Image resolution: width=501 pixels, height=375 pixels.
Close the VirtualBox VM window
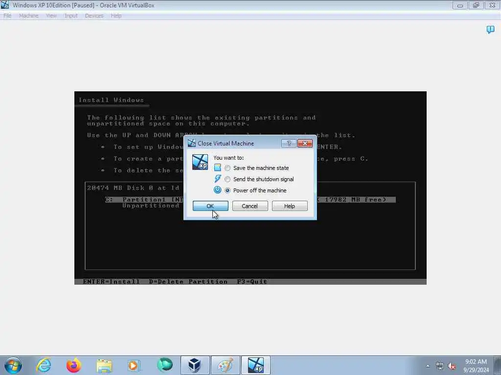point(492,5)
